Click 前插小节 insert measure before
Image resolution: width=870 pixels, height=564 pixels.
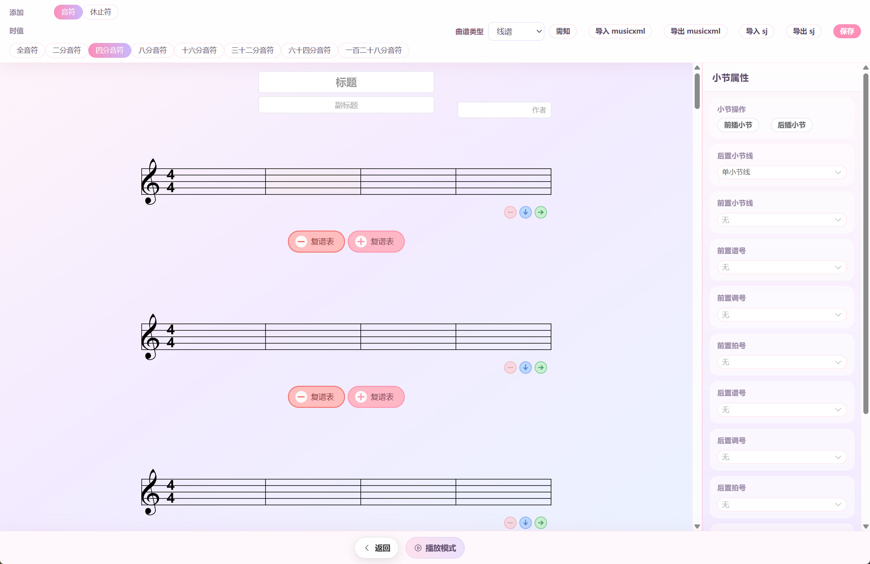(738, 125)
